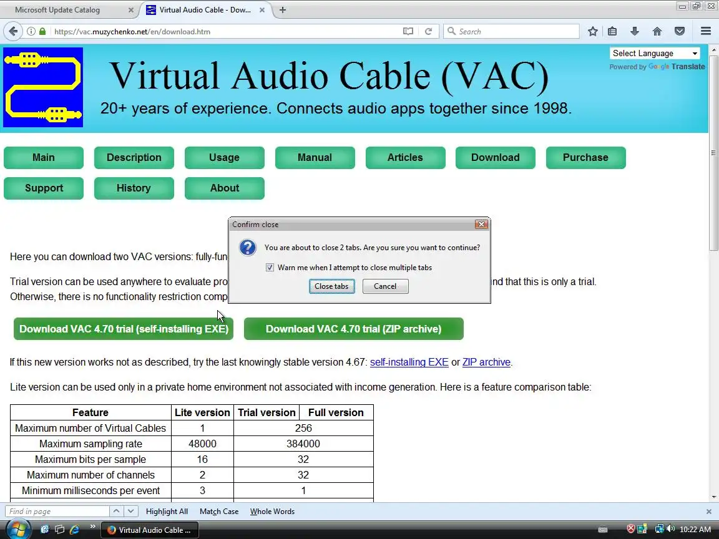Open the downloads arrow icon
This screenshot has height=539, width=719.
[635, 31]
